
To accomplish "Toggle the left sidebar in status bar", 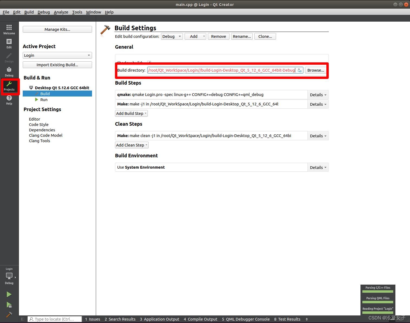I will (23, 319).
